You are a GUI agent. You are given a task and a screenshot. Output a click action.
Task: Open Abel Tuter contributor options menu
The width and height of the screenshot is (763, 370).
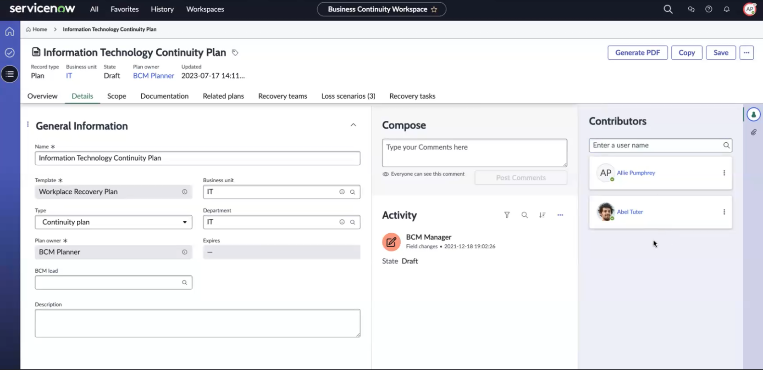pos(724,212)
